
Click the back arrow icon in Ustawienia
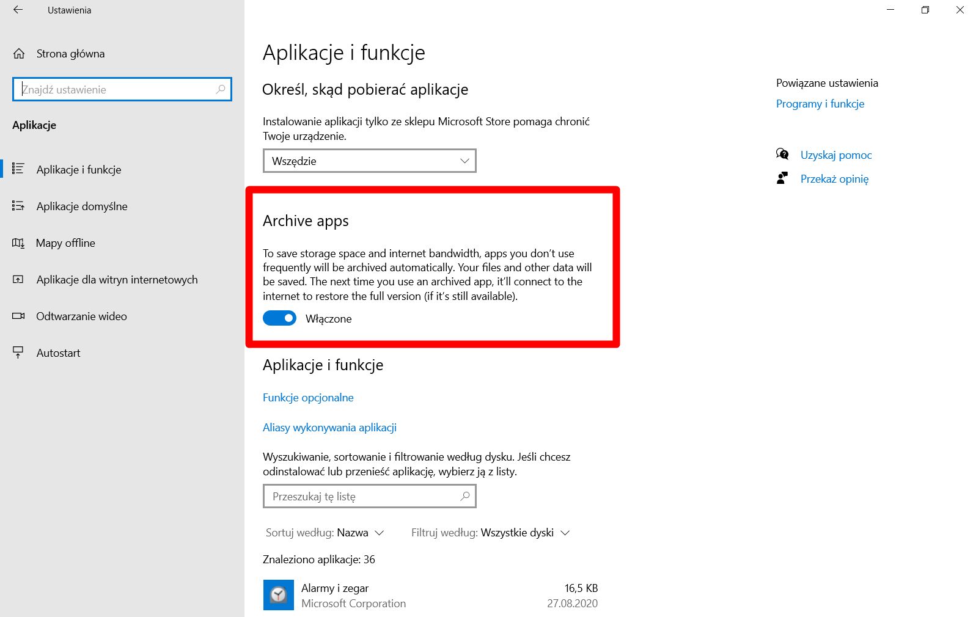(x=18, y=10)
